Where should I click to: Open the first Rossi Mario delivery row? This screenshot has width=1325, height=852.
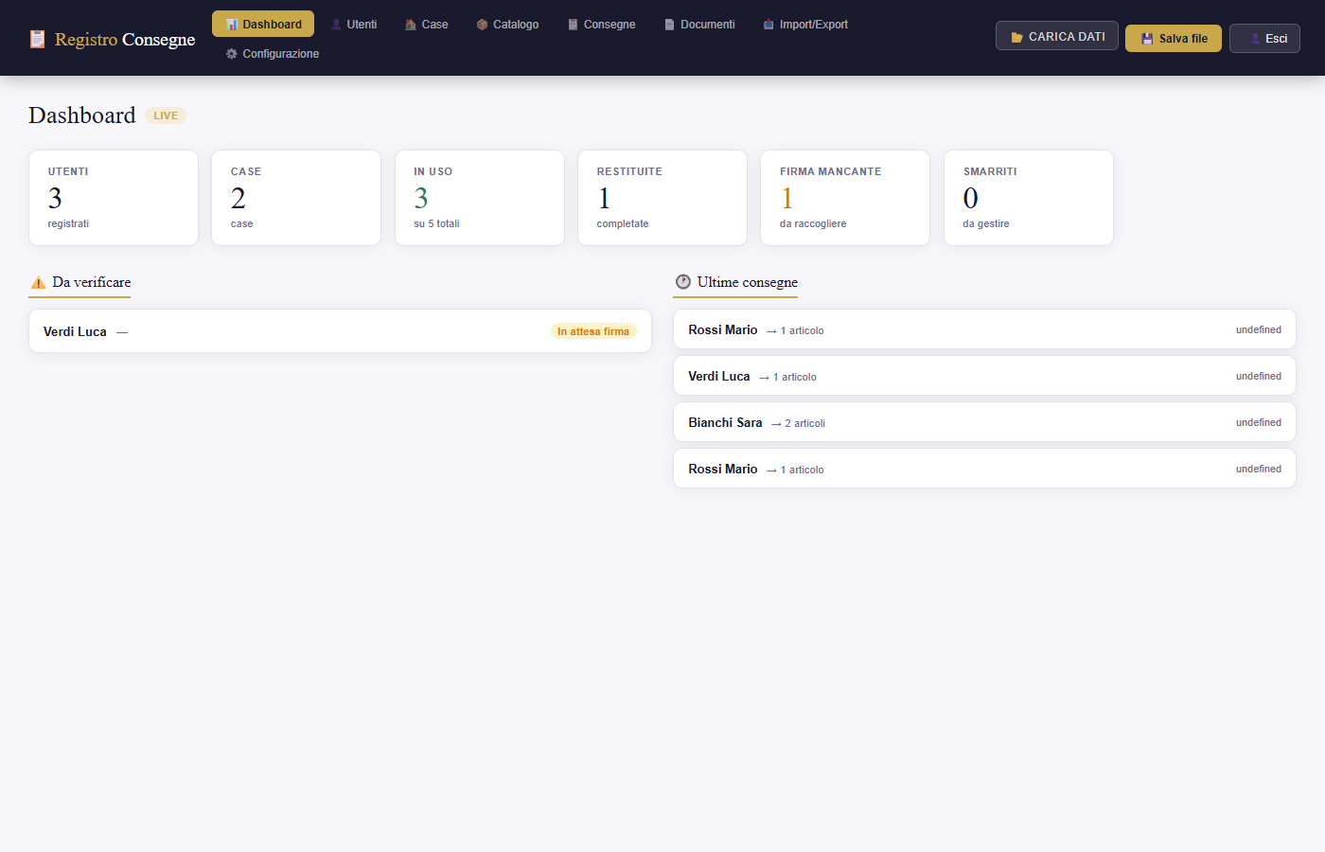click(984, 329)
